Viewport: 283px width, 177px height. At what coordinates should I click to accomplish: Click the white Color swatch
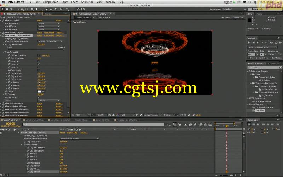(x=39, y=92)
